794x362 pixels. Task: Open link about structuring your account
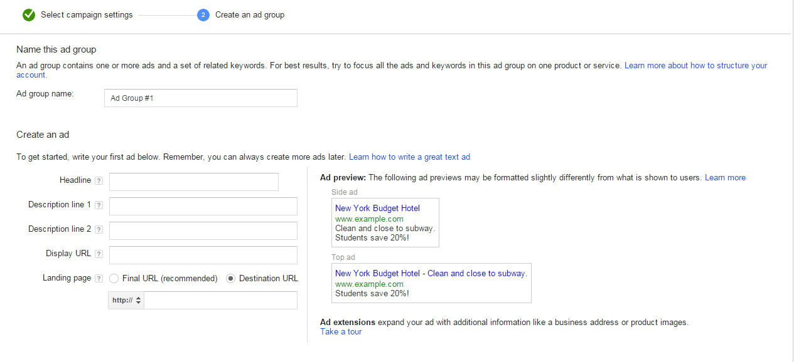click(x=695, y=65)
